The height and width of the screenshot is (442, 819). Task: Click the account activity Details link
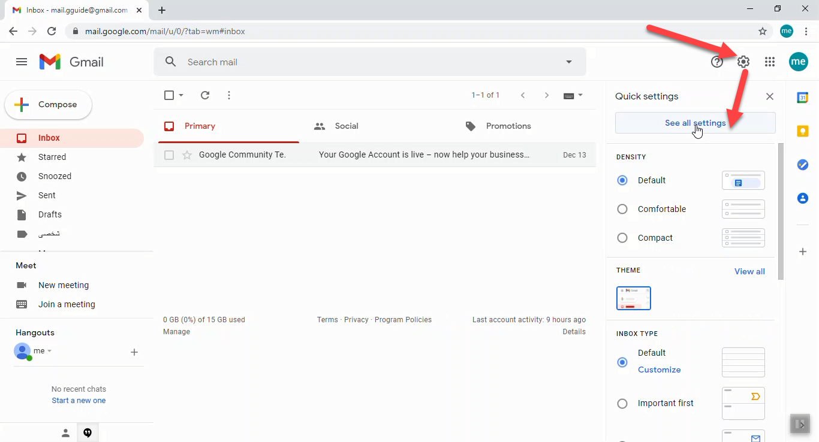574,332
